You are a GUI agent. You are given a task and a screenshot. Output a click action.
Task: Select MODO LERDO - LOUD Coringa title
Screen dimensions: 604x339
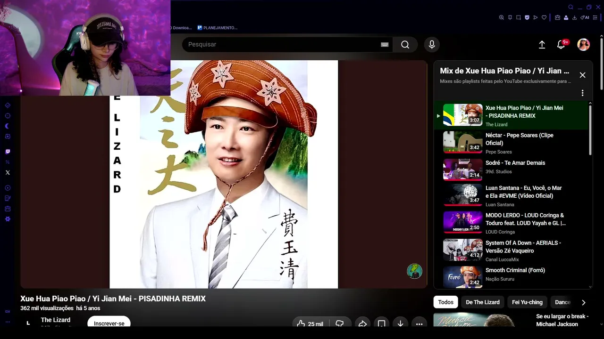(x=525, y=219)
